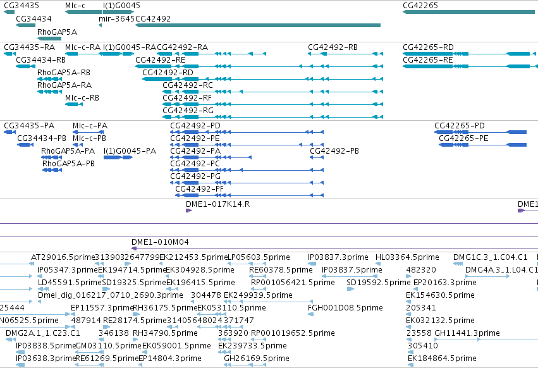
Task: Click protein CG42492-PG label
Action: pyautogui.click(x=195, y=176)
